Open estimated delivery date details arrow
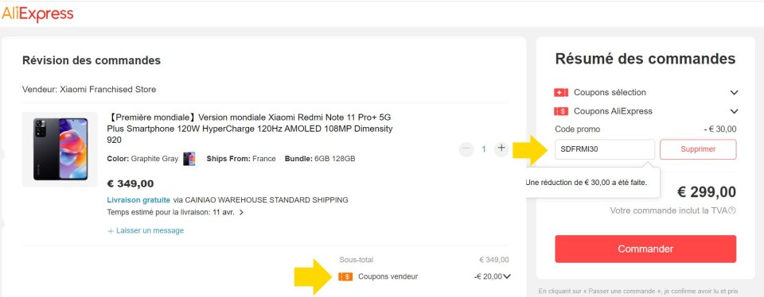This screenshot has height=297, width=764. click(241, 212)
